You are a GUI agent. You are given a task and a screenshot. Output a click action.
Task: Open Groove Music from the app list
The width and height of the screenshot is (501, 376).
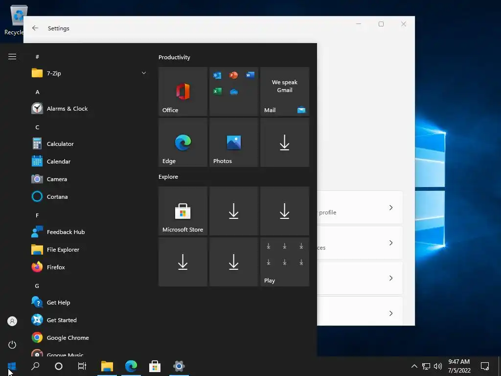point(90,352)
